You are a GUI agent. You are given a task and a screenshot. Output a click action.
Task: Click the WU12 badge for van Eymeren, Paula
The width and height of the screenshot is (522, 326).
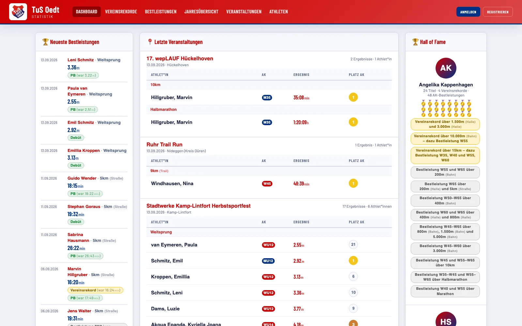point(269,245)
